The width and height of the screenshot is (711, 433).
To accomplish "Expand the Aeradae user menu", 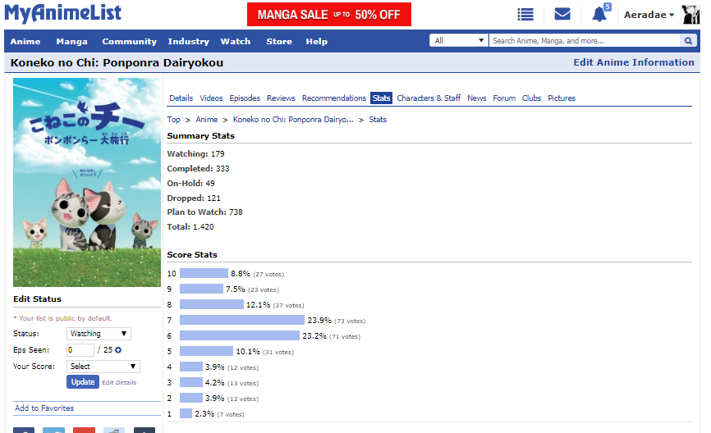I will coord(649,15).
